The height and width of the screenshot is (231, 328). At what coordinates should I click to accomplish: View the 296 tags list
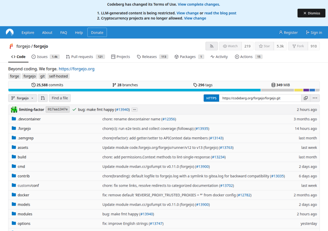[x=203, y=85]
